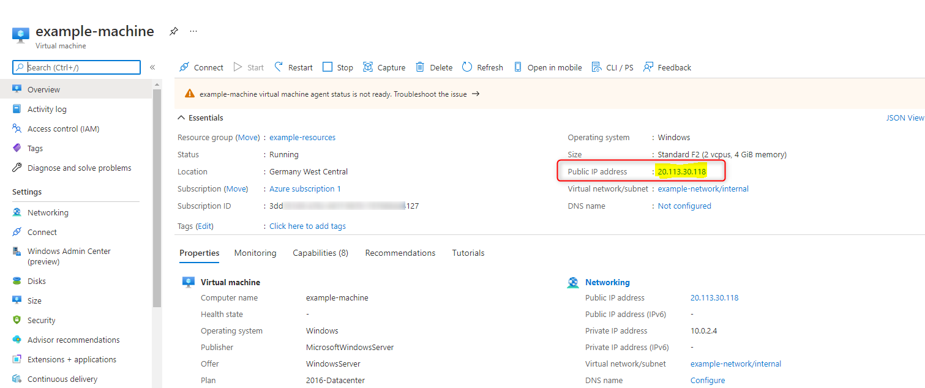This screenshot has width=925, height=388.
Task: Switch to the Monitoring tab
Action: pos(255,253)
